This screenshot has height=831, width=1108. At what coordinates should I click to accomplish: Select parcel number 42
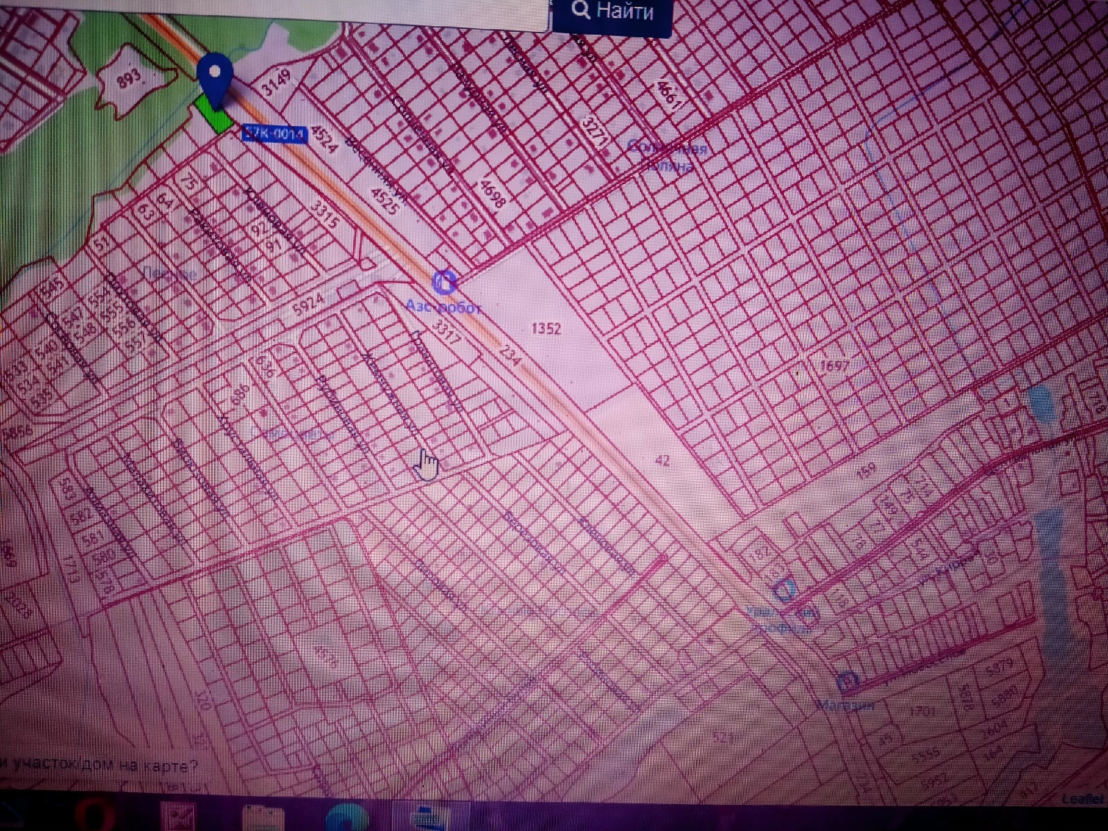(662, 460)
